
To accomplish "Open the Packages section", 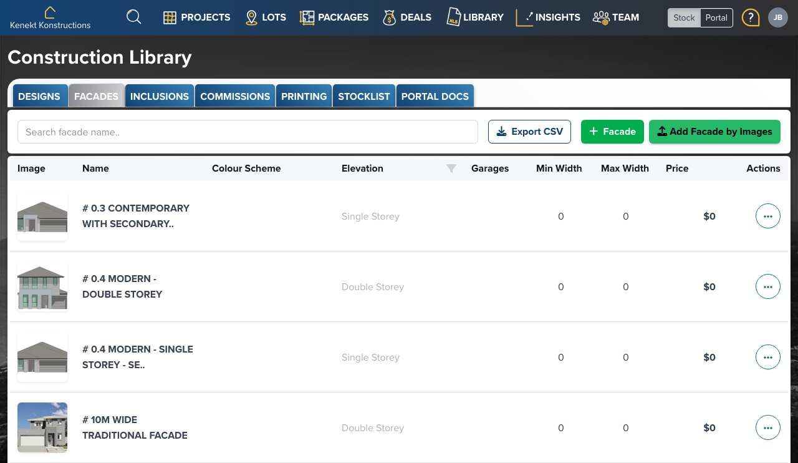I will (x=334, y=17).
